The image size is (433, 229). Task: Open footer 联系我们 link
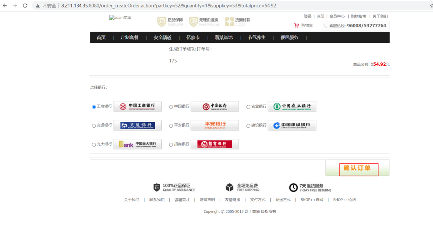(x=157, y=200)
